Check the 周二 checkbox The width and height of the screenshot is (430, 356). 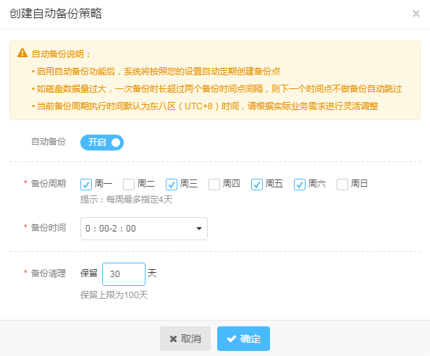[x=129, y=185]
